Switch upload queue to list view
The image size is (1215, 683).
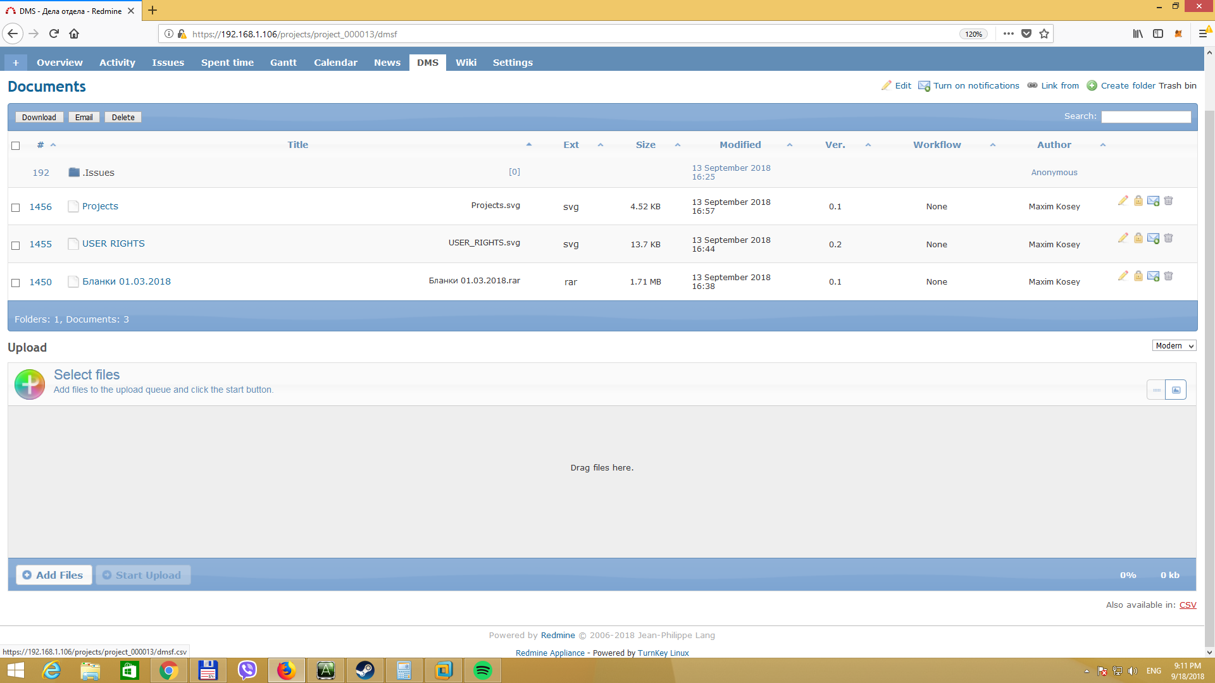(x=1156, y=390)
